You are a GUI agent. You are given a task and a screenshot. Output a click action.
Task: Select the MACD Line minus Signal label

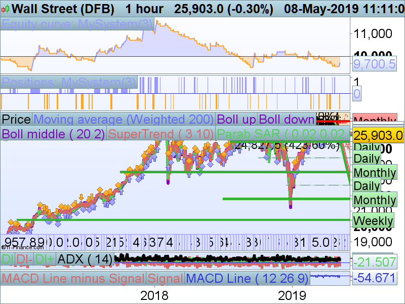coord(73,278)
